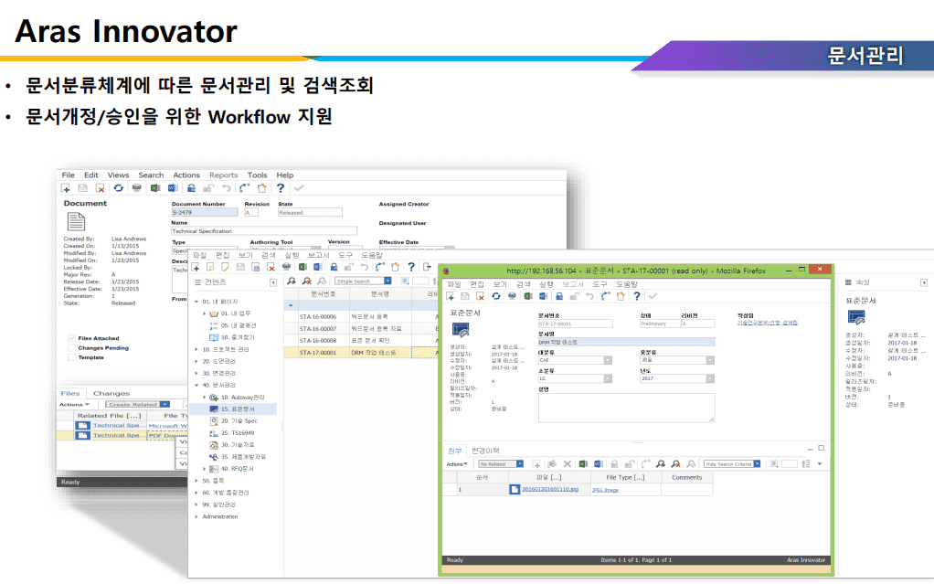Click the JPEG Image file type link

[x=605, y=490]
